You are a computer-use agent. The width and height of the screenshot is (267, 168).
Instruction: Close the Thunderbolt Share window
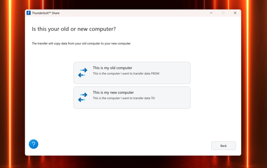[235, 13]
